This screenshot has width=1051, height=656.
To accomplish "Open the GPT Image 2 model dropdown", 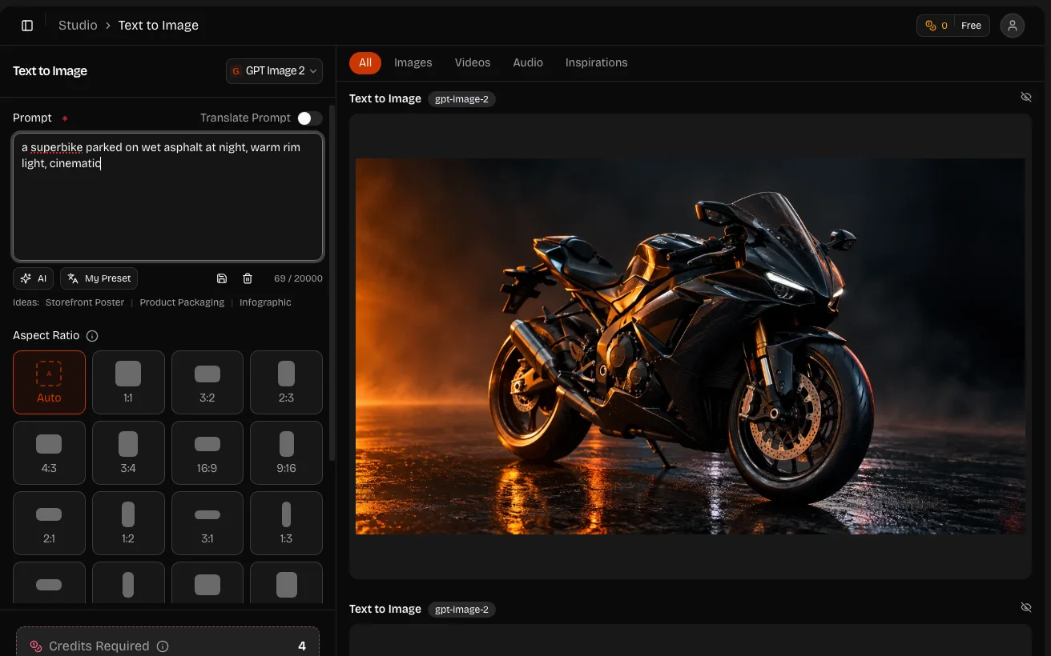I will point(274,71).
